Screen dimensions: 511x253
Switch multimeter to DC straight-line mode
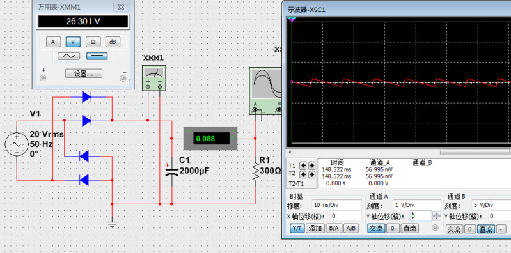97,56
